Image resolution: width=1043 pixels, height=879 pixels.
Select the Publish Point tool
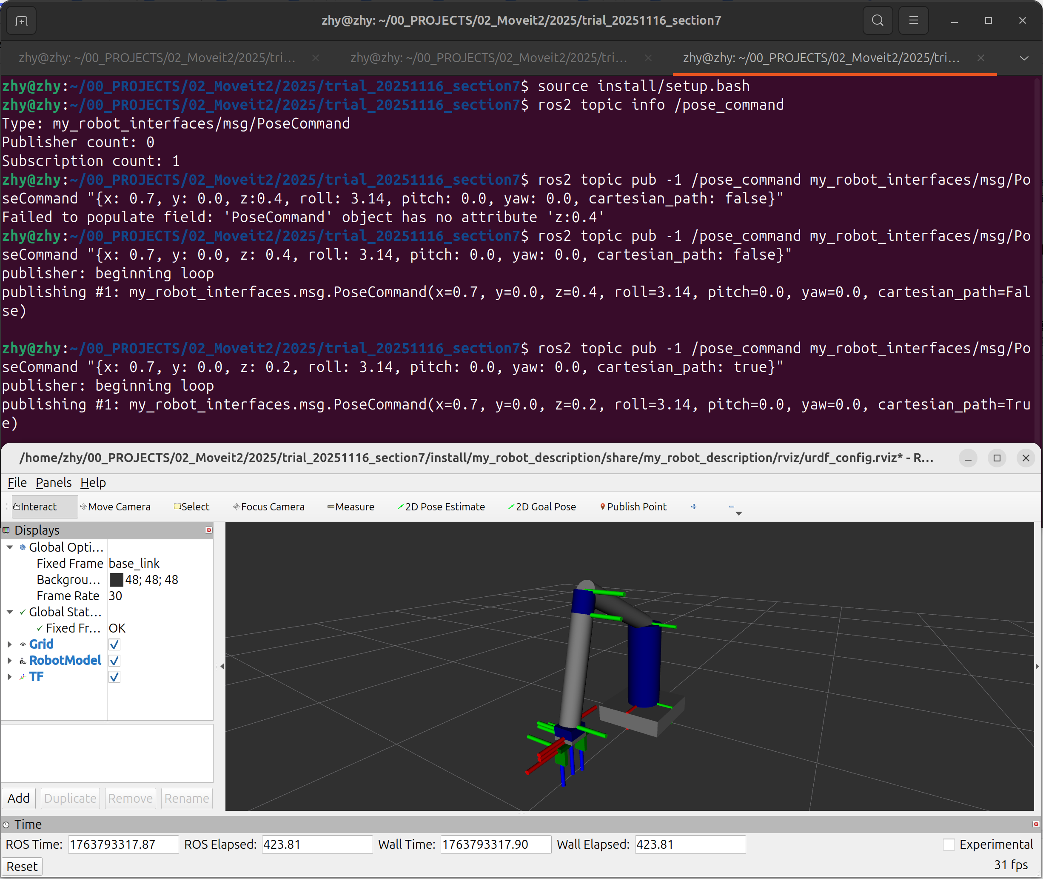pyautogui.click(x=633, y=507)
